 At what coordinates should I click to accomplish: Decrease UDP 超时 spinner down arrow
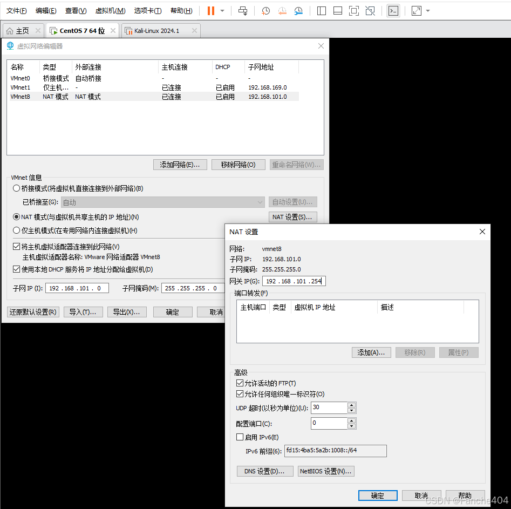point(351,411)
